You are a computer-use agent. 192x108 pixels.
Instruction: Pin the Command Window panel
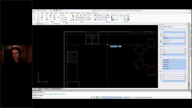[189, 91]
